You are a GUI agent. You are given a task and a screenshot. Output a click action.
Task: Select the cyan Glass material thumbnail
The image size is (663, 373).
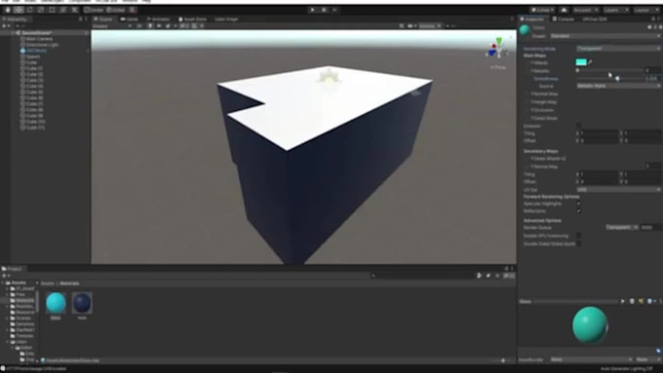click(56, 303)
